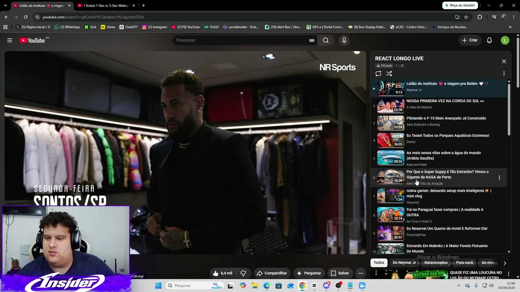Viewport: 520px width, 292px height.
Task: Select the De Neymar Jr filter chip
Action: point(404,263)
